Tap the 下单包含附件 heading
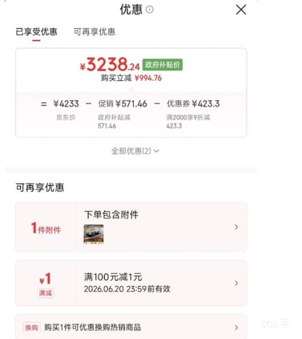 tap(111, 215)
